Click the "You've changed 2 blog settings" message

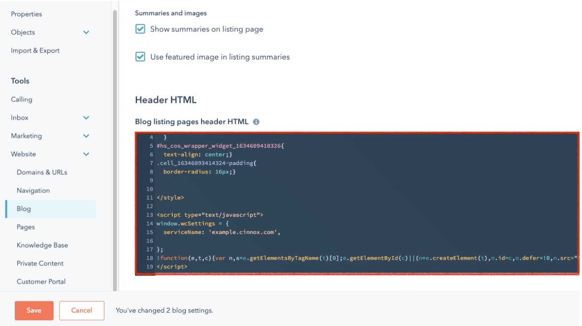point(165,310)
